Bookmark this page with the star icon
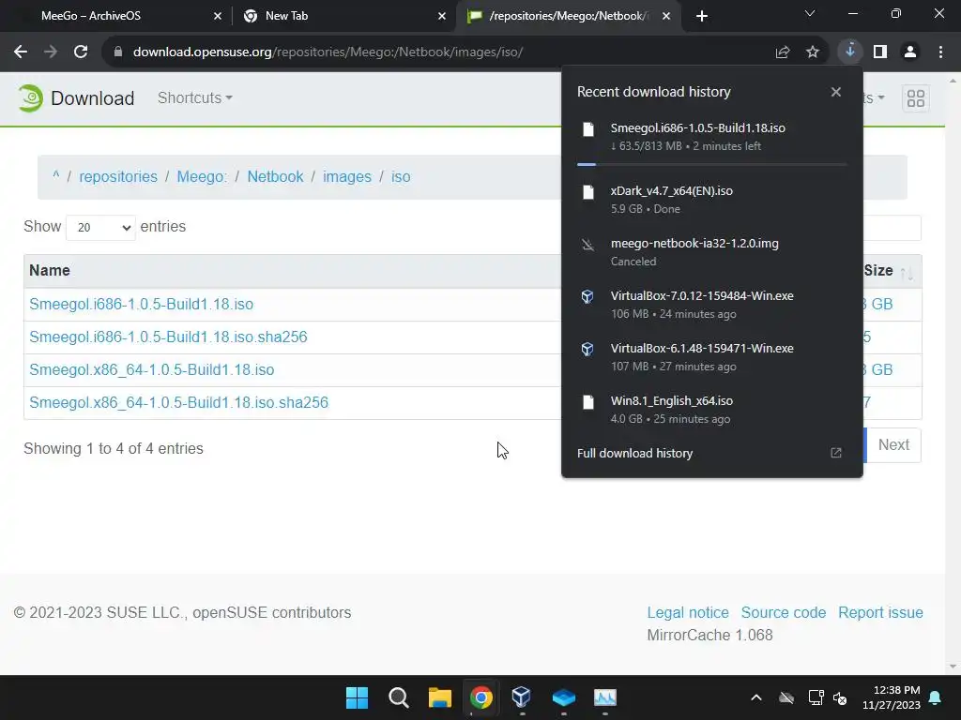This screenshot has width=961, height=720. [x=813, y=52]
